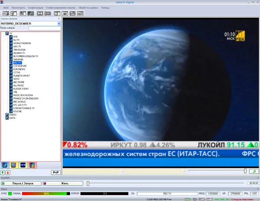The height and width of the screenshot is (201, 260).
Task: Toggle the checkbox icon beside BBC WORLD
Action: click(11, 102)
